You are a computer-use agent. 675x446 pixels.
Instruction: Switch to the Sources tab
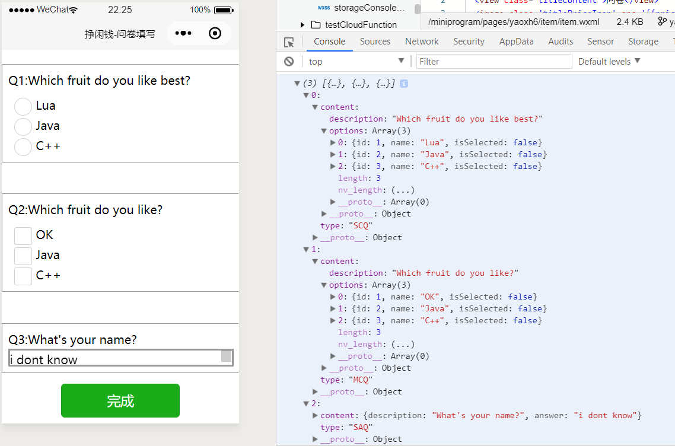[375, 42]
